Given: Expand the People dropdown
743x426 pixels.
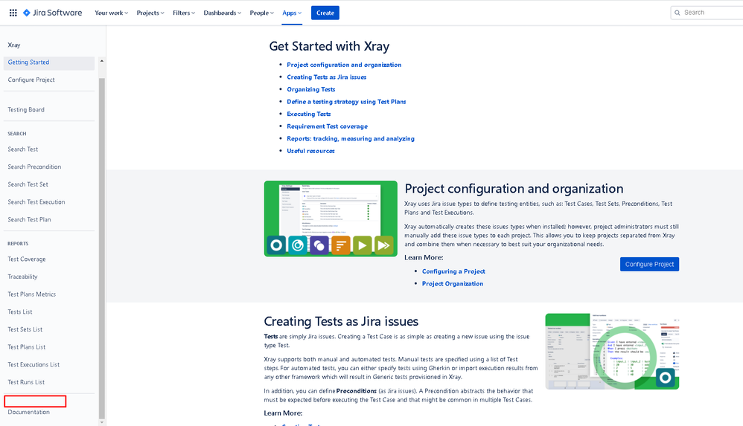Looking at the screenshot, I should (261, 13).
